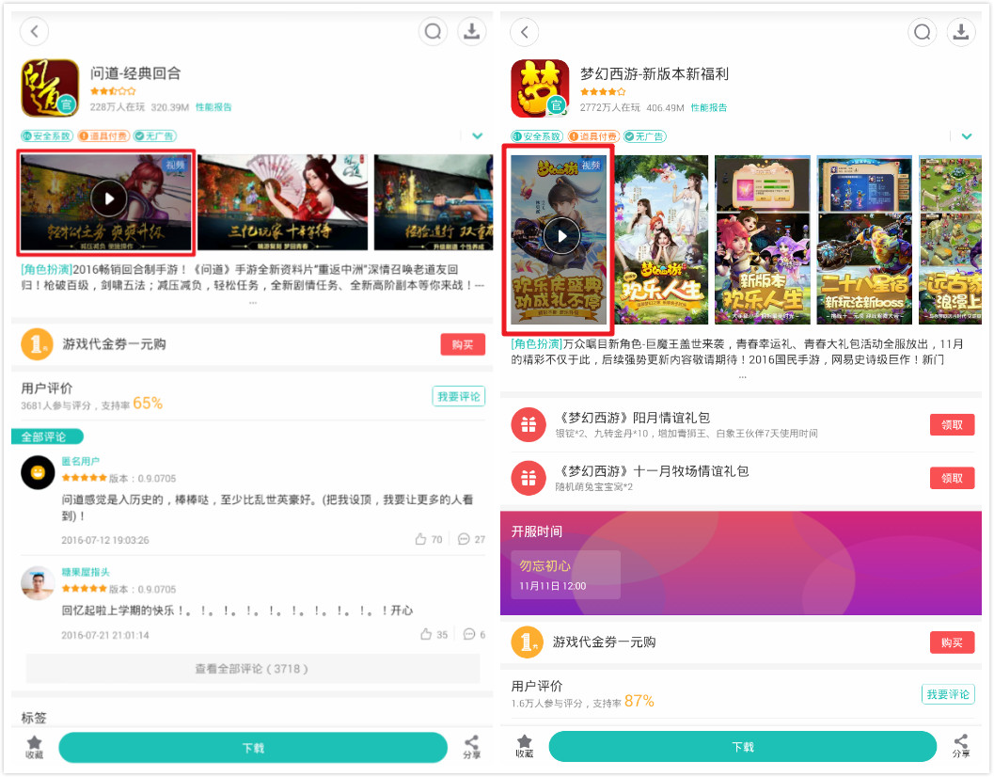
Task: Open download manager icon on the 梦幻西游 page
Action: click(960, 32)
